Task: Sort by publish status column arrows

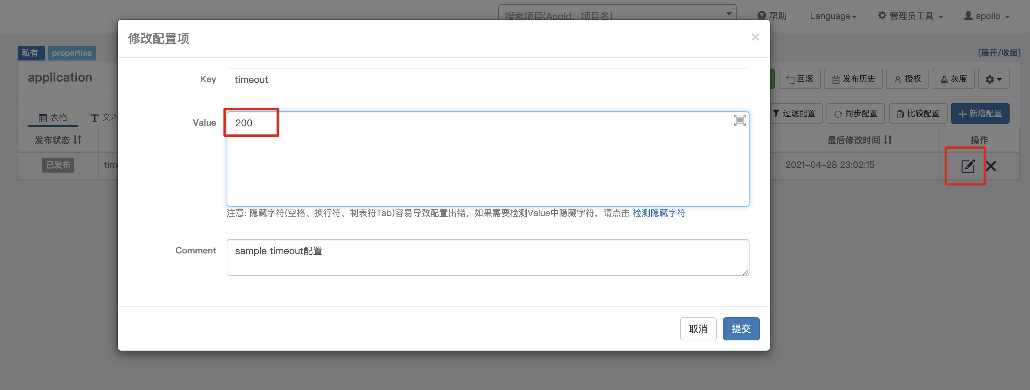Action: click(78, 140)
